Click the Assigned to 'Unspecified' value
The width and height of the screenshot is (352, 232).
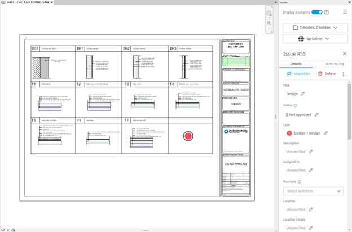point(296,171)
